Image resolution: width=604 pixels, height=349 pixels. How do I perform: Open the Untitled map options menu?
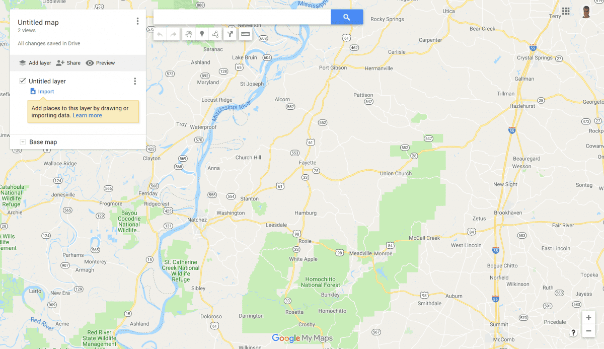tap(137, 21)
